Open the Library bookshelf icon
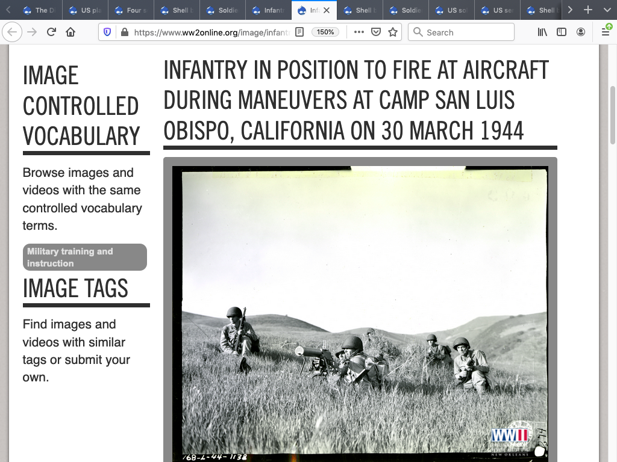Viewport: 617px width, 462px height. 542,32
